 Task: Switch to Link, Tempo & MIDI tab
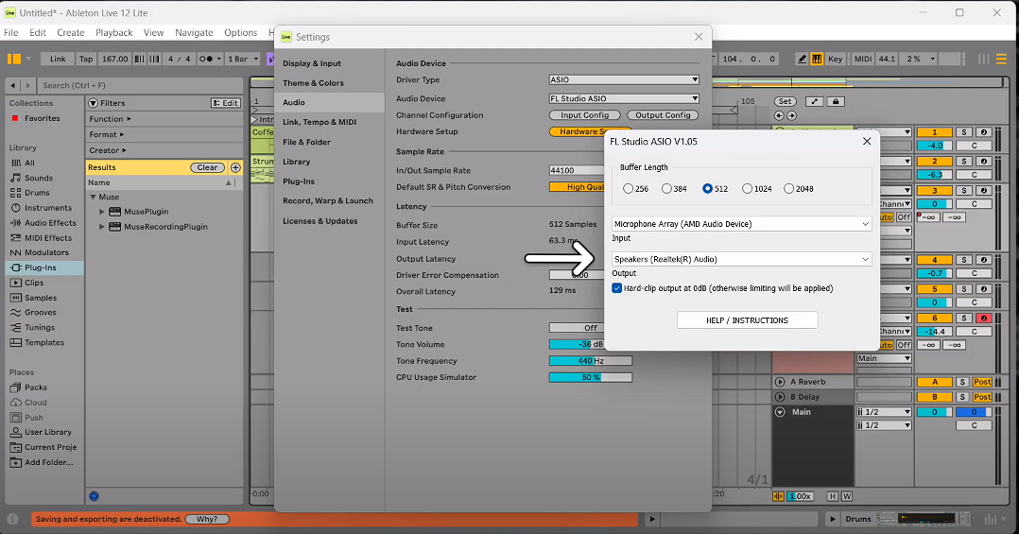(320, 122)
